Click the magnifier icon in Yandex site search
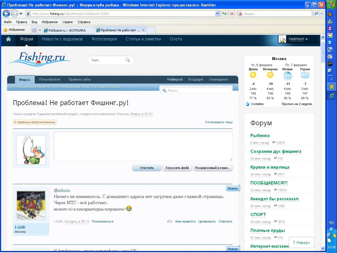Screen dimensions: 337x253 pyautogui.click(x=128, y=60)
